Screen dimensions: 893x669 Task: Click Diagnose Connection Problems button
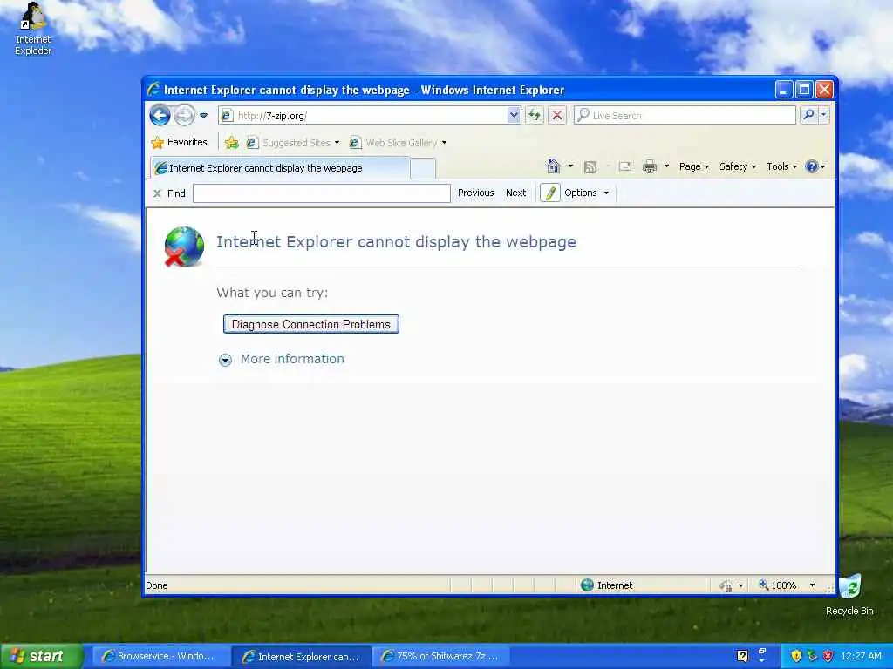tap(311, 324)
